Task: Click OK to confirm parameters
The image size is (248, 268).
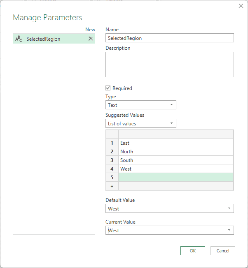Action: tap(193, 251)
